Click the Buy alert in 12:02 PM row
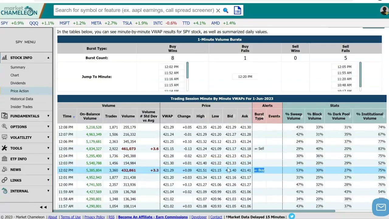 (x=259, y=170)
